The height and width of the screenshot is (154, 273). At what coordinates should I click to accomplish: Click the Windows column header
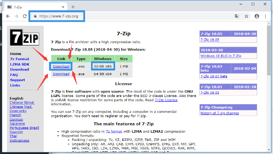pyautogui.click(x=103, y=59)
